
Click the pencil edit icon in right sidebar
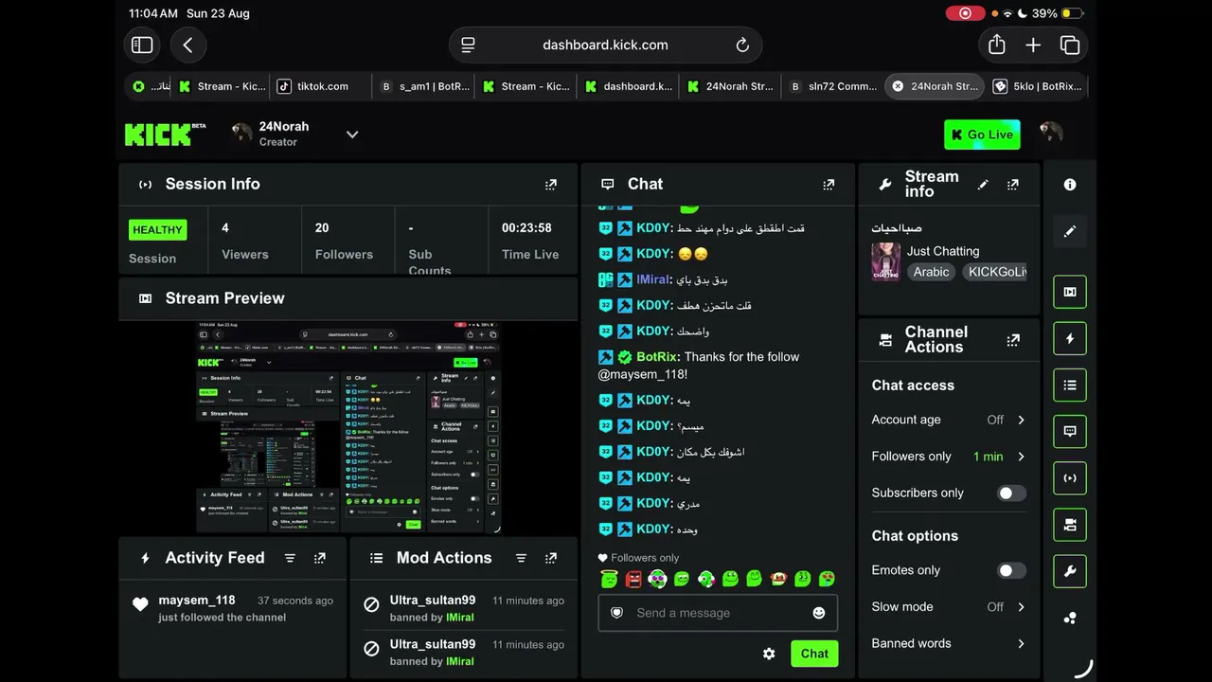coord(1070,231)
